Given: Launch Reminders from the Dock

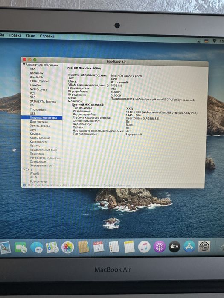Looking at the screenshot, I should coord(114,246).
